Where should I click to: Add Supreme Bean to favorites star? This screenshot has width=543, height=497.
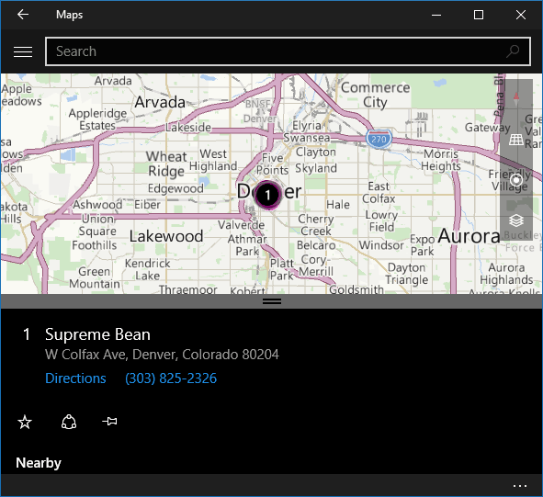pyautogui.click(x=25, y=422)
